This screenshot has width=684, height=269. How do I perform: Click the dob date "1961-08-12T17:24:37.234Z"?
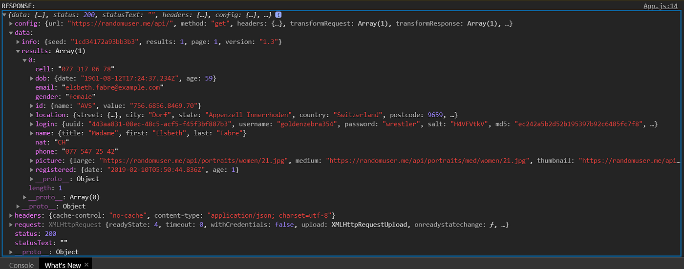click(x=131, y=78)
